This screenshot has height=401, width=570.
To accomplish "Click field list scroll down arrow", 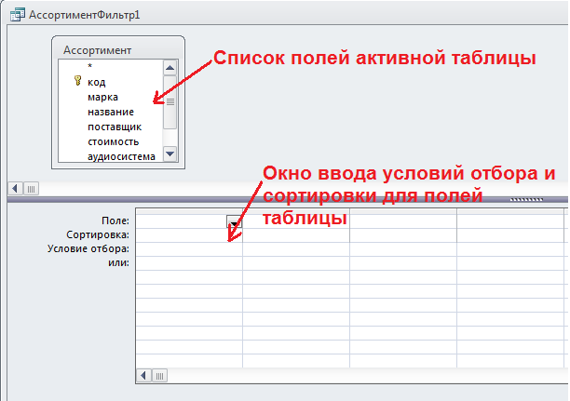I will pyautogui.click(x=170, y=154).
